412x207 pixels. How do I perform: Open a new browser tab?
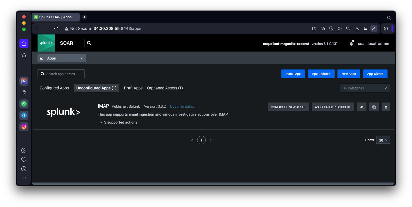pos(85,17)
